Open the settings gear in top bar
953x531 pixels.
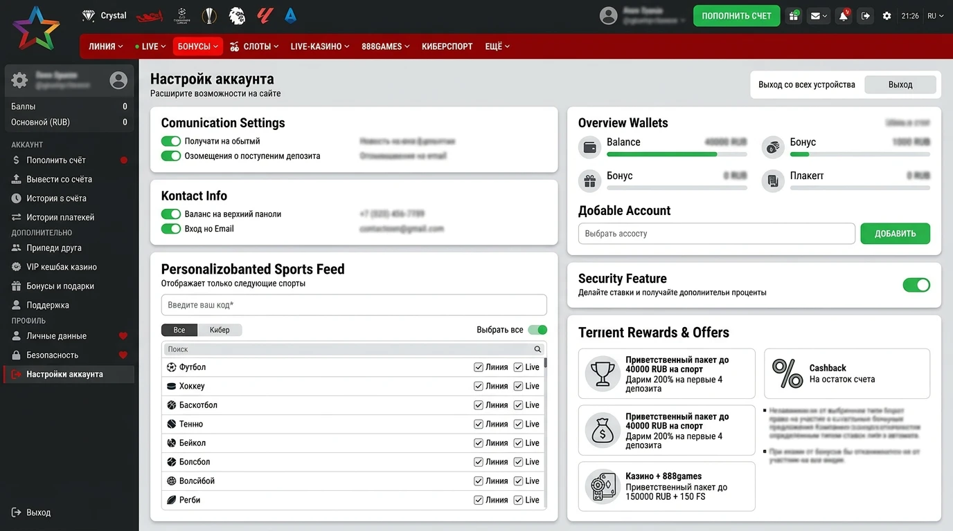[887, 16]
